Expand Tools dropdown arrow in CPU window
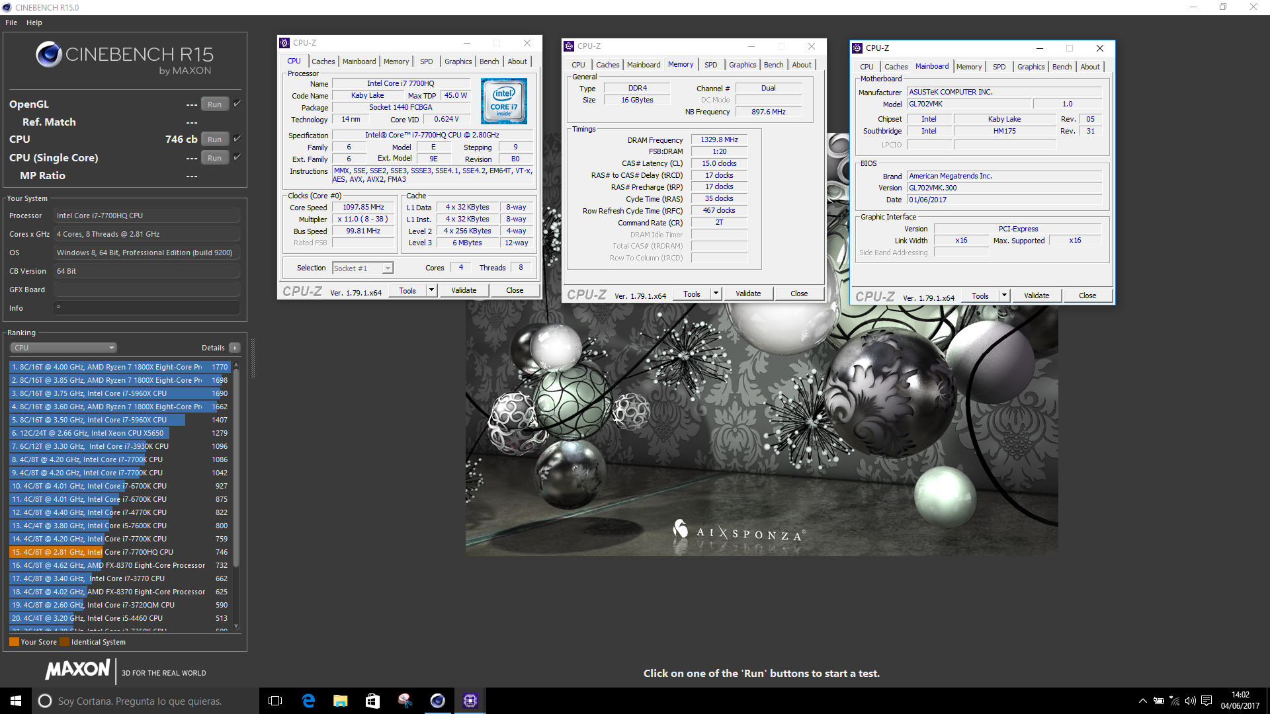 tap(431, 290)
